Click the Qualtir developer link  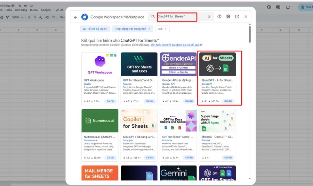click(x=87, y=84)
